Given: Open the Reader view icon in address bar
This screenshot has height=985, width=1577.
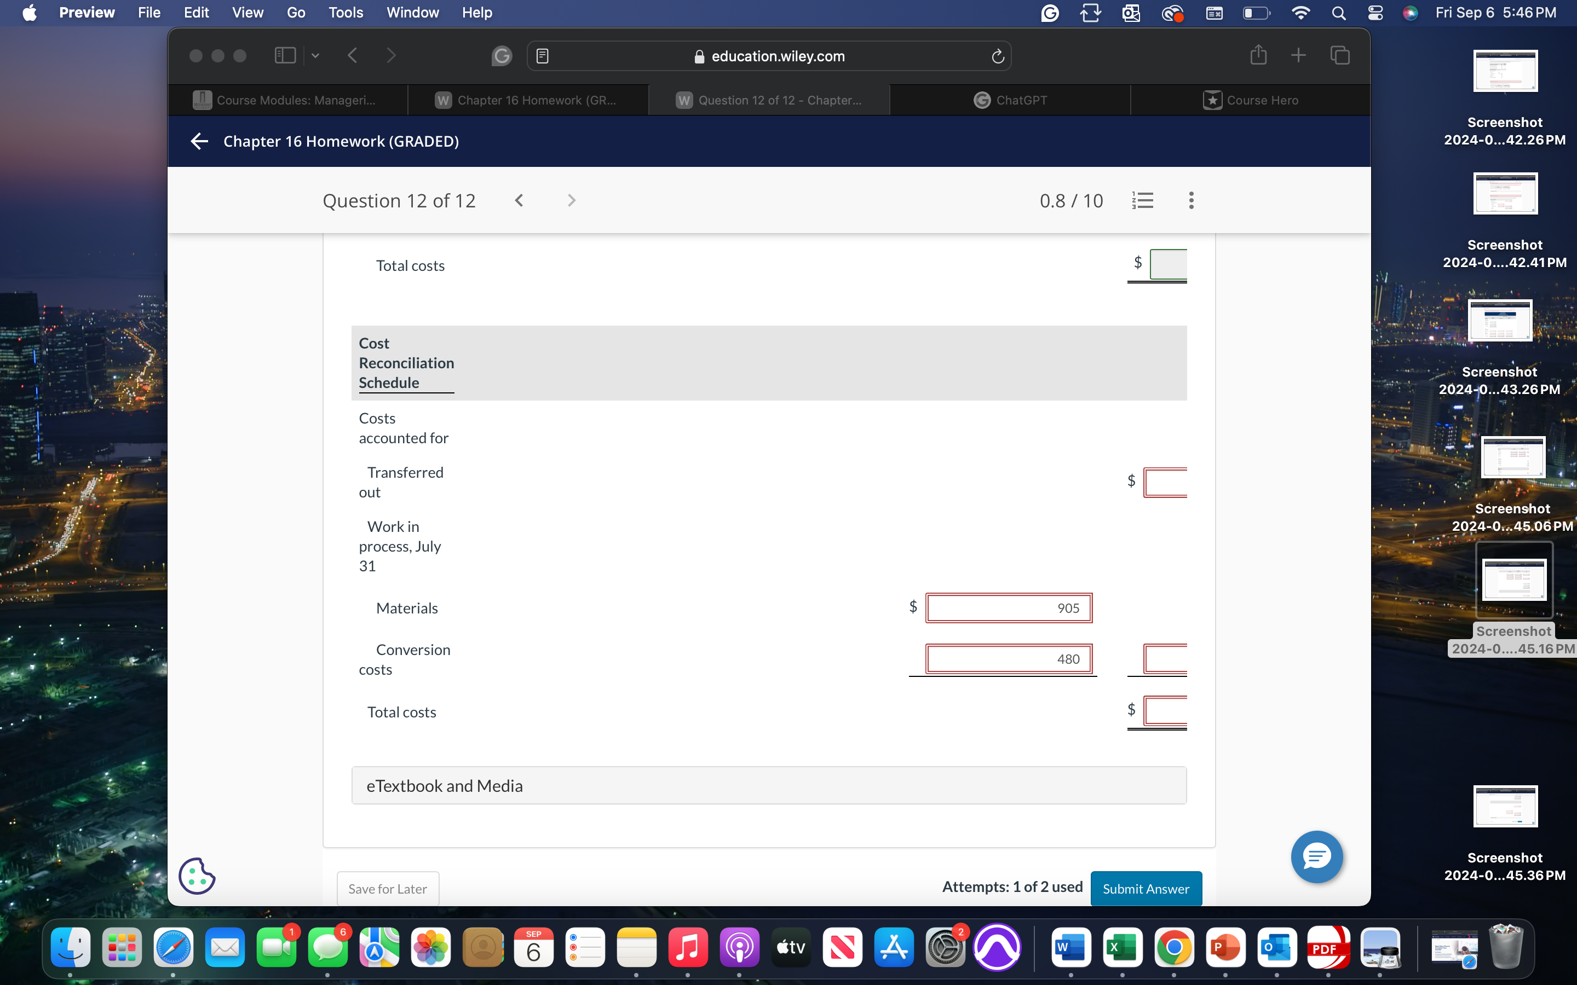Looking at the screenshot, I should [542, 57].
